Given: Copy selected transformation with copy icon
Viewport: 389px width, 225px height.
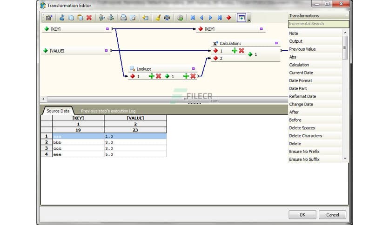Looking at the screenshot, I should (71, 18).
